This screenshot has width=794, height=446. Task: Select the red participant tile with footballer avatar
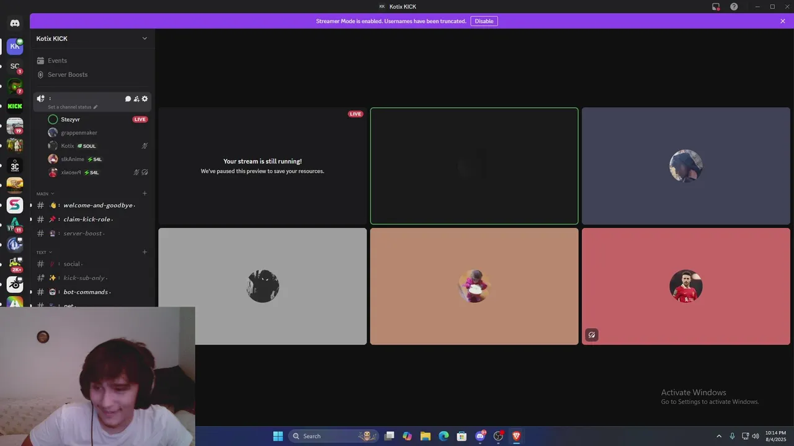click(x=686, y=286)
